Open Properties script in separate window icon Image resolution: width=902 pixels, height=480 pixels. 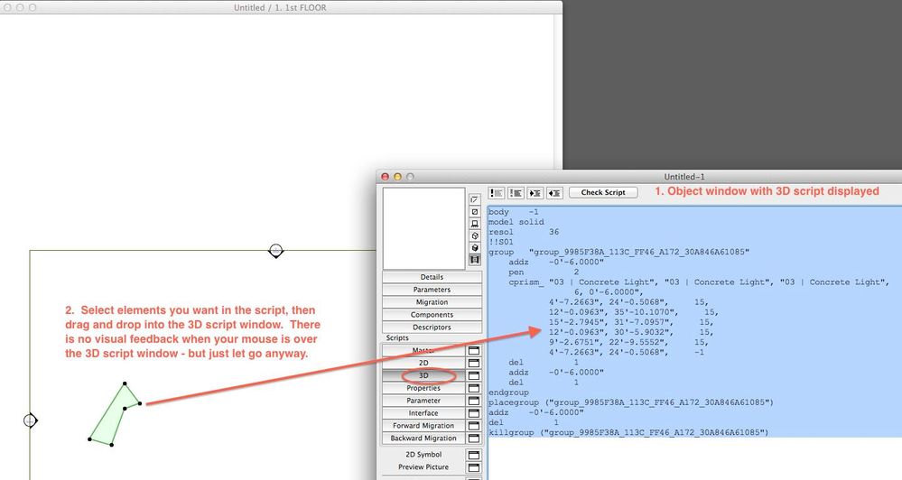pos(473,388)
